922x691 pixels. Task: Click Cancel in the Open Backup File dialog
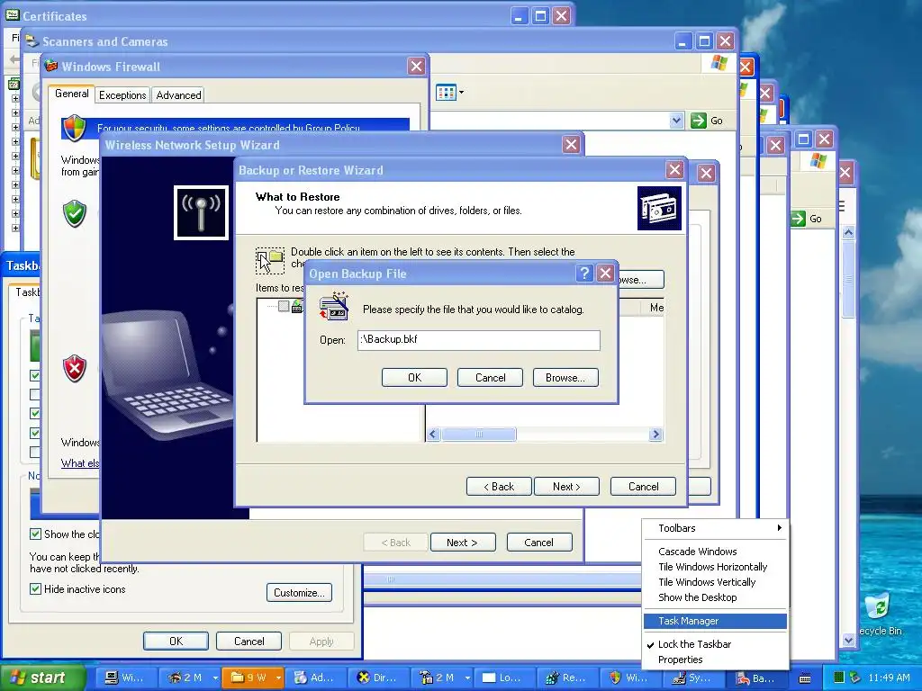point(490,377)
